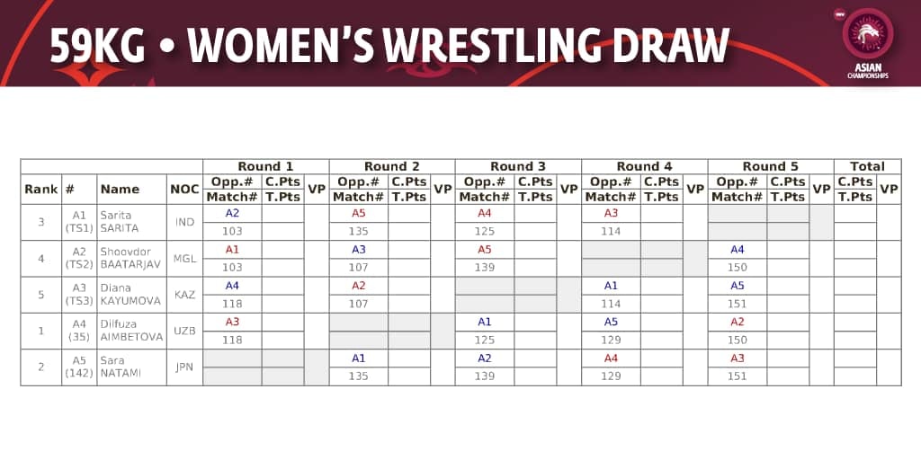
Task: Click the JPN country code cell
Action: pos(184,367)
